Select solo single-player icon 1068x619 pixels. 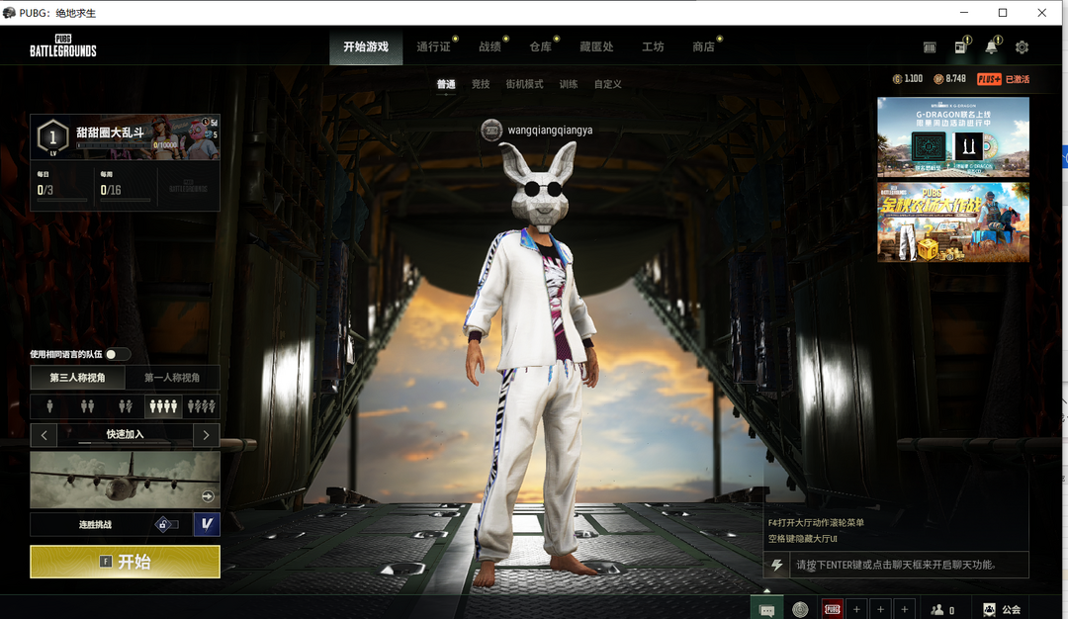point(49,406)
